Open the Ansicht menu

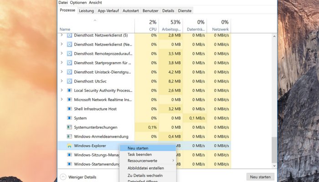coord(95,3)
